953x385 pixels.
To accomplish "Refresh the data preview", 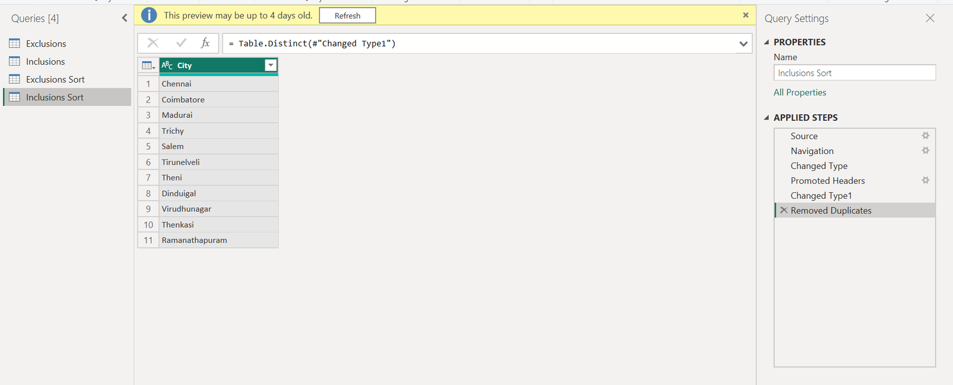I will tap(347, 15).
